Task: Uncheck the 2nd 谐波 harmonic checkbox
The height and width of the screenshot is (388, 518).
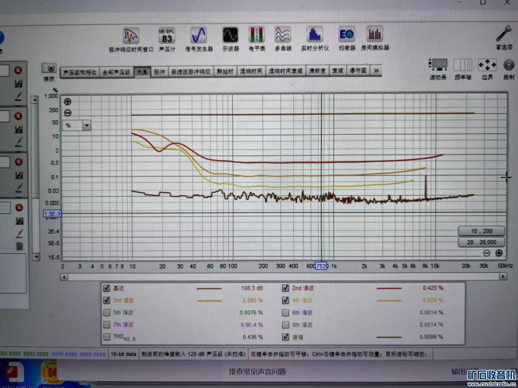Action: (x=285, y=288)
